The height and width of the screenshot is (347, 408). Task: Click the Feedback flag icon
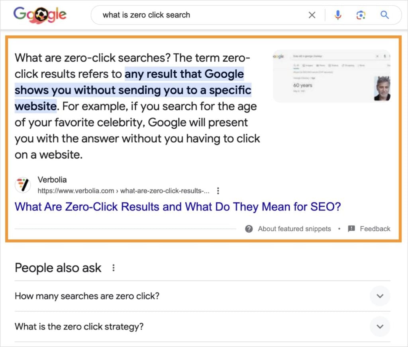pyautogui.click(x=351, y=229)
